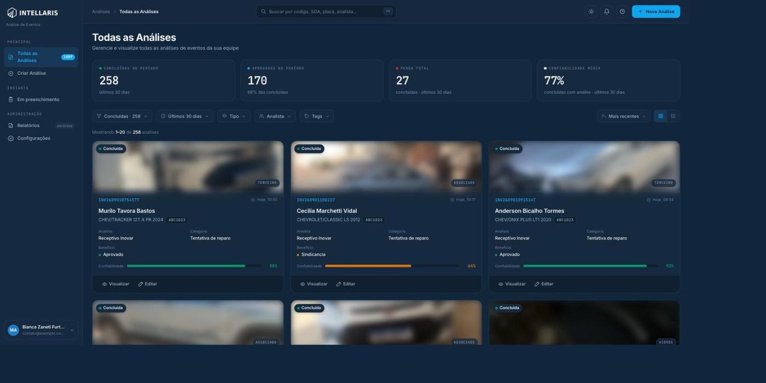The height and width of the screenshot is (383, 766).
Task: Click the funnel icon in Concluídas filter
Action: click(99, 116)
